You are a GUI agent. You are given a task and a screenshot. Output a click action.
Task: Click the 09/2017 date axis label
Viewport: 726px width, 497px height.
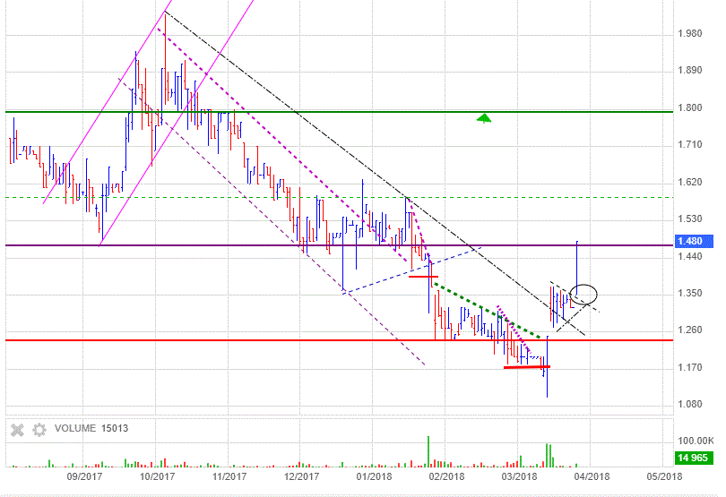(x=84, y=476)
